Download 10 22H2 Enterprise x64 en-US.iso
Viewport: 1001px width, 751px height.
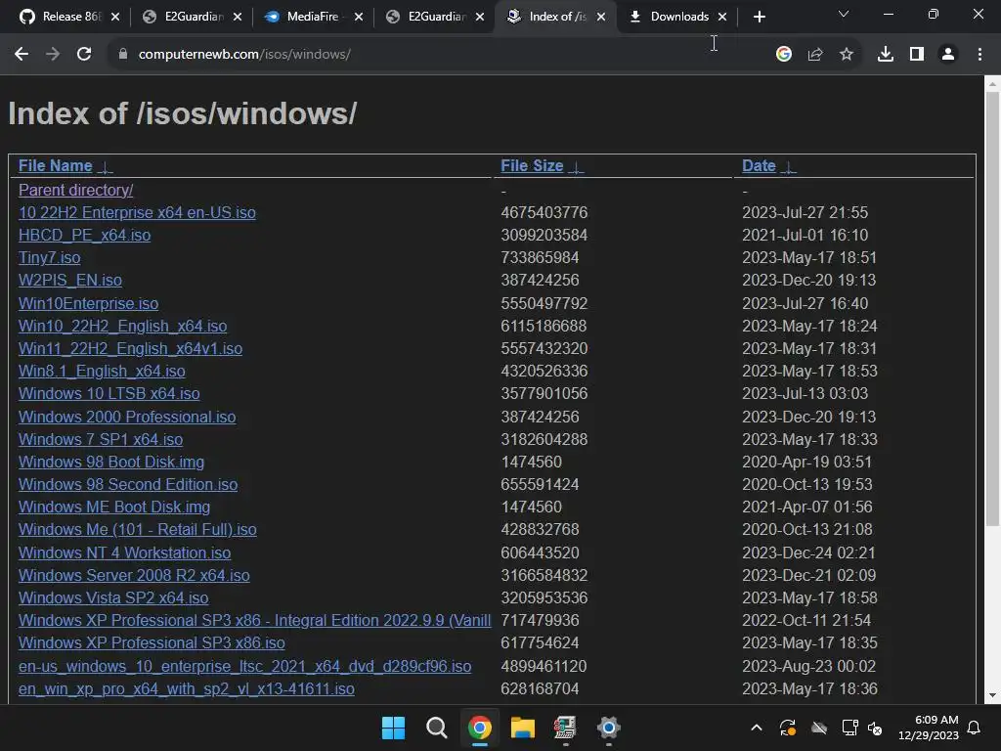(x=137, y=212)
